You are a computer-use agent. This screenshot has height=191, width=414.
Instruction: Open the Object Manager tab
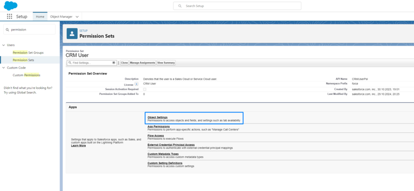(61, 17)
